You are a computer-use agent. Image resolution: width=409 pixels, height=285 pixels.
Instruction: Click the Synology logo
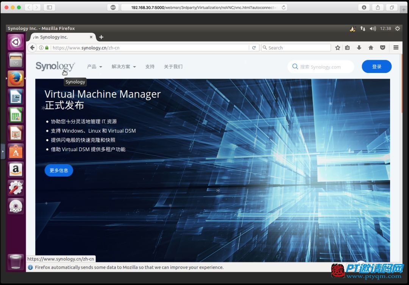click(x=55, y=67)
